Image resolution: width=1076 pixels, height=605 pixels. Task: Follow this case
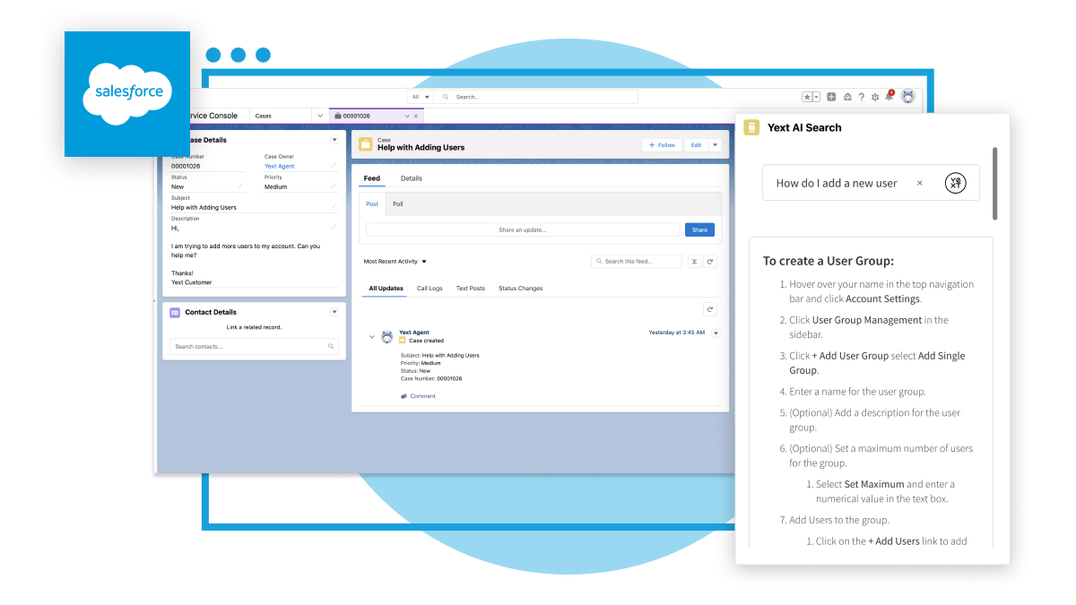(x=662, y=144)
